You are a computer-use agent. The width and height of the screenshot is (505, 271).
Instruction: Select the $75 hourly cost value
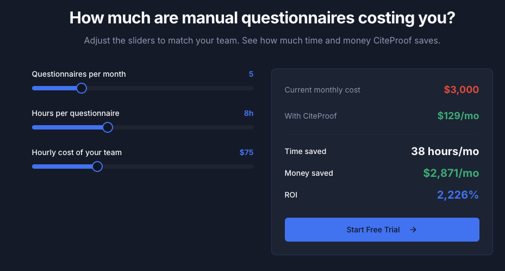(246, 152)
